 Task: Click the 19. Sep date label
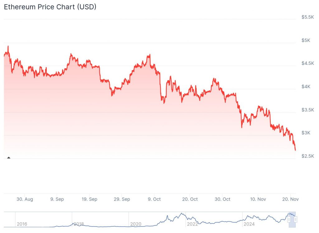89,199
